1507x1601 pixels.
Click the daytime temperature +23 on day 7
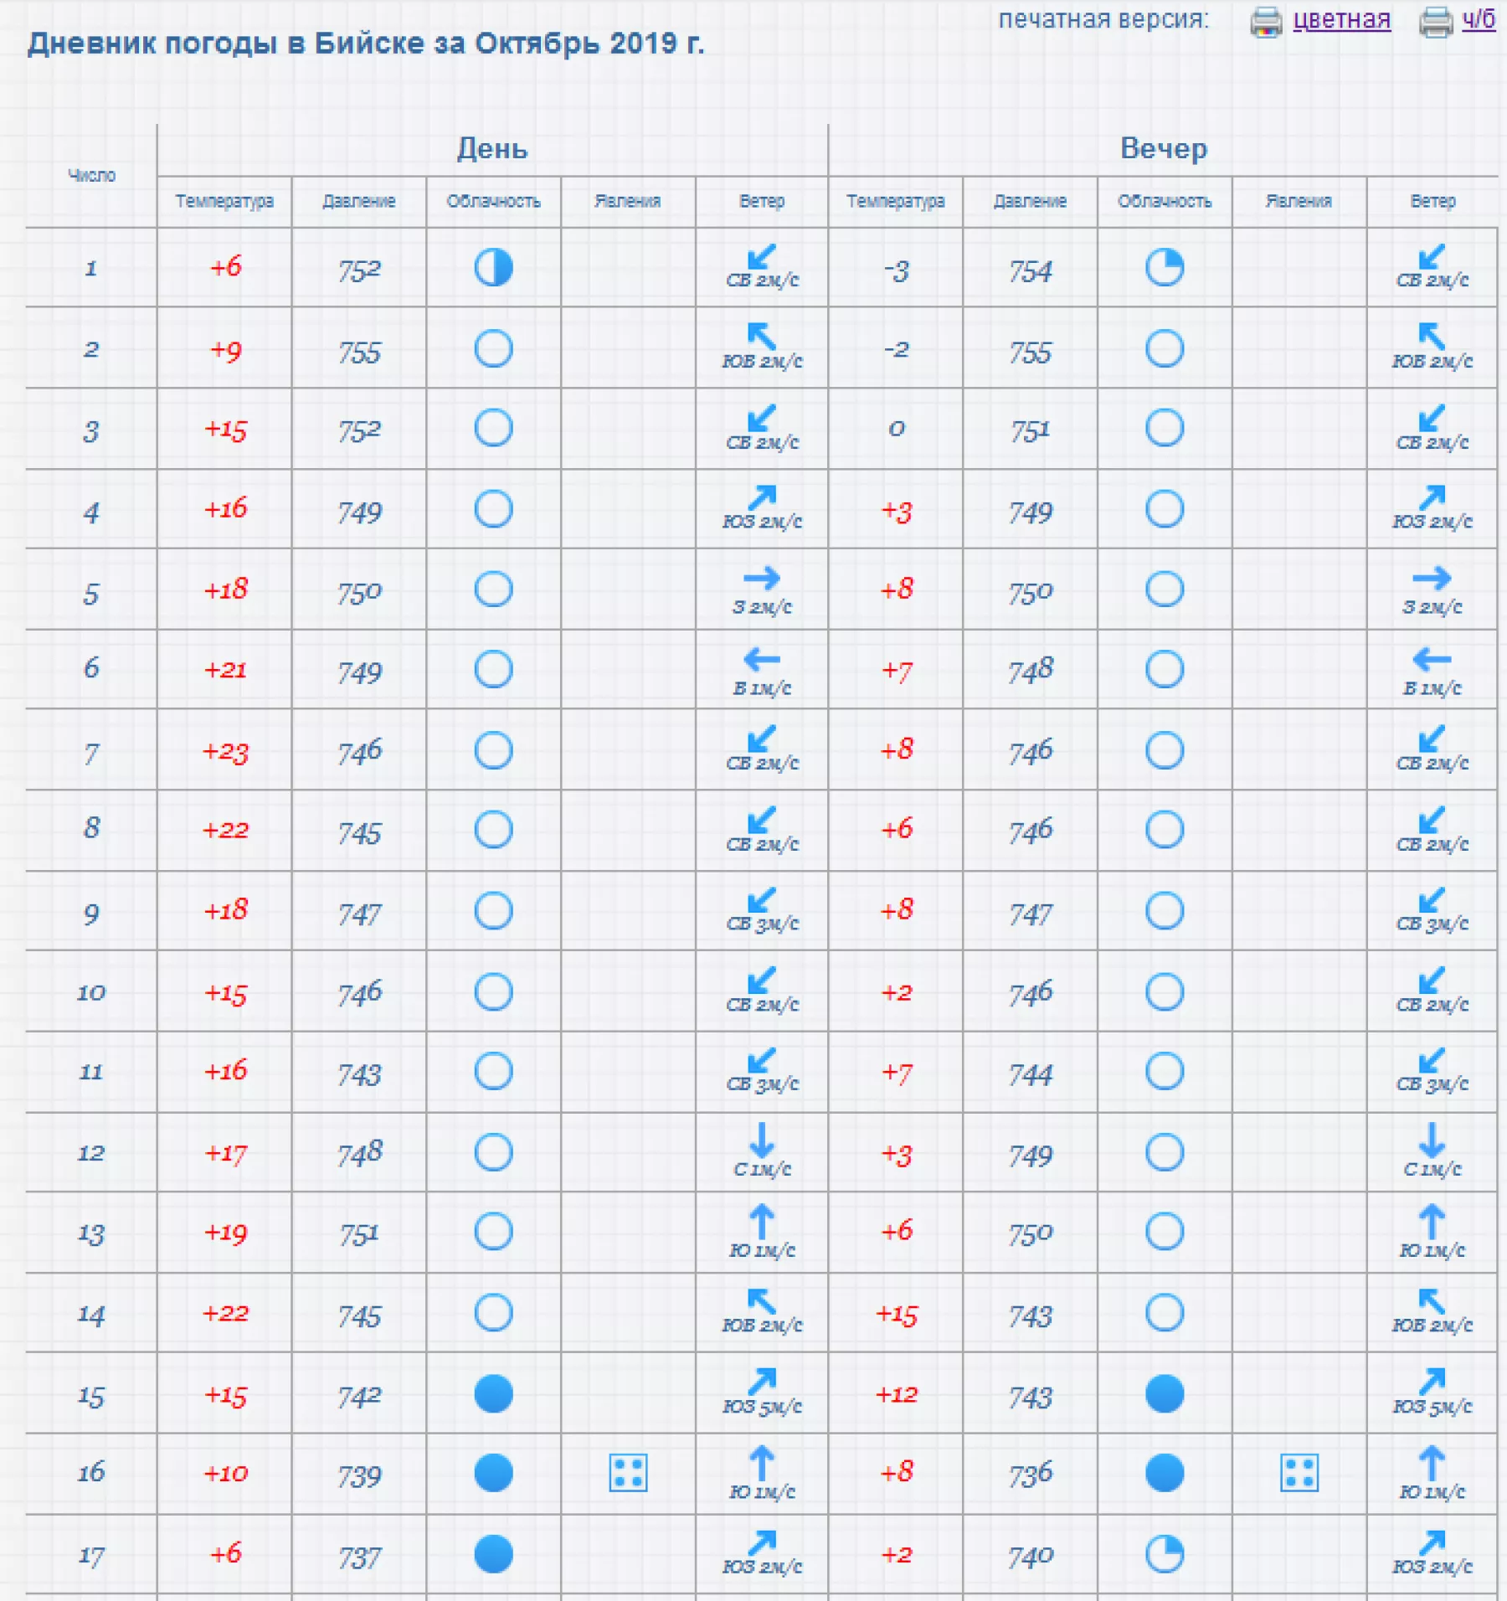tap(225, 751)
